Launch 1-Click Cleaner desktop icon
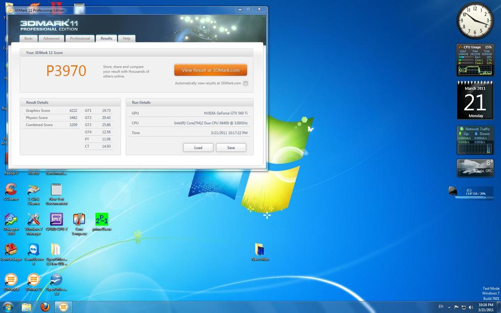501x313 pixels. [x=34, y=194]
